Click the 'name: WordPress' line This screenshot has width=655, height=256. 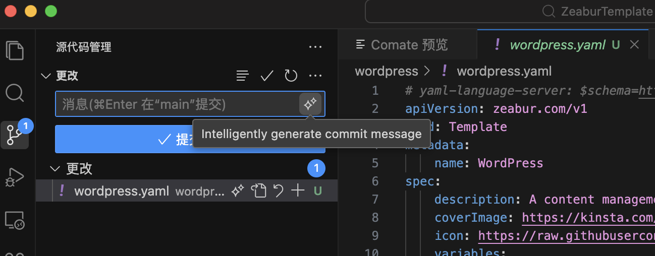[488, 163]
